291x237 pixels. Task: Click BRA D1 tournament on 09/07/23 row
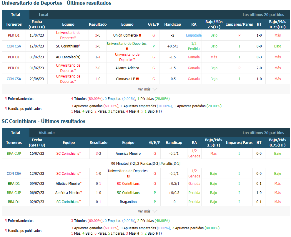click(14, 184)
